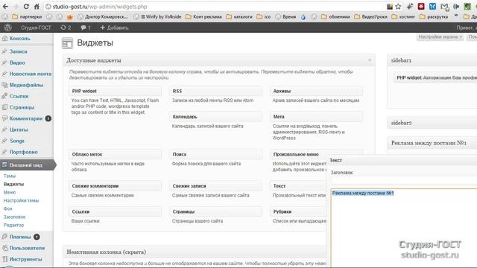Select Внешний вид menu section

click(26, 165)
